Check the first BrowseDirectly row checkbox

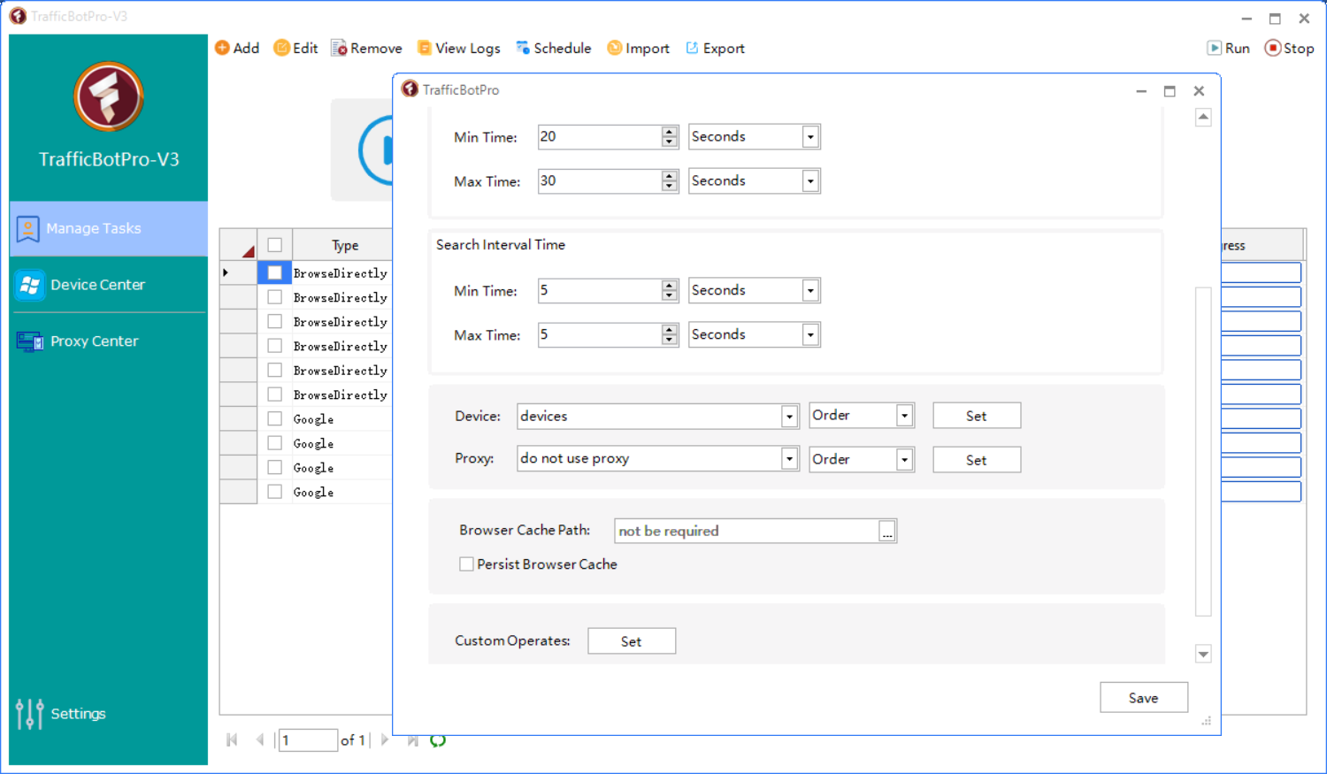[x=275, y=272]
